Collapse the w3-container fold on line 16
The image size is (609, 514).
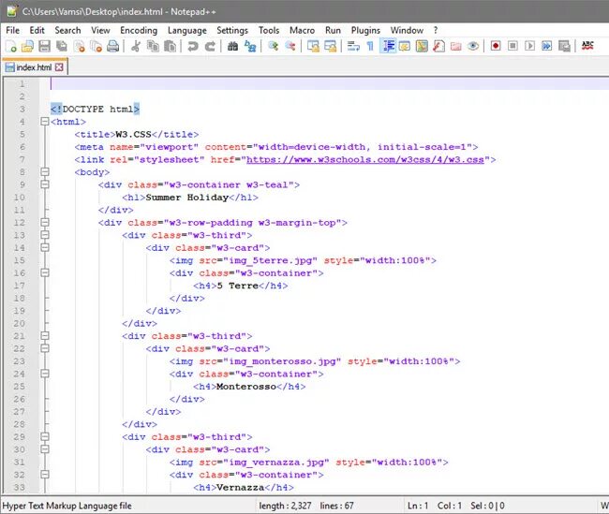click(45, 273)
